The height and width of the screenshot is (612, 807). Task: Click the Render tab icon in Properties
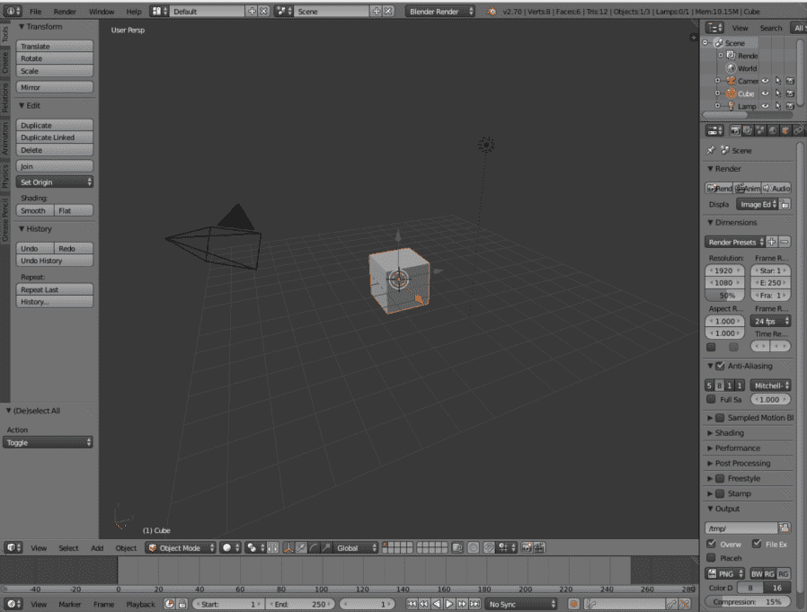(x=735, y=130)
